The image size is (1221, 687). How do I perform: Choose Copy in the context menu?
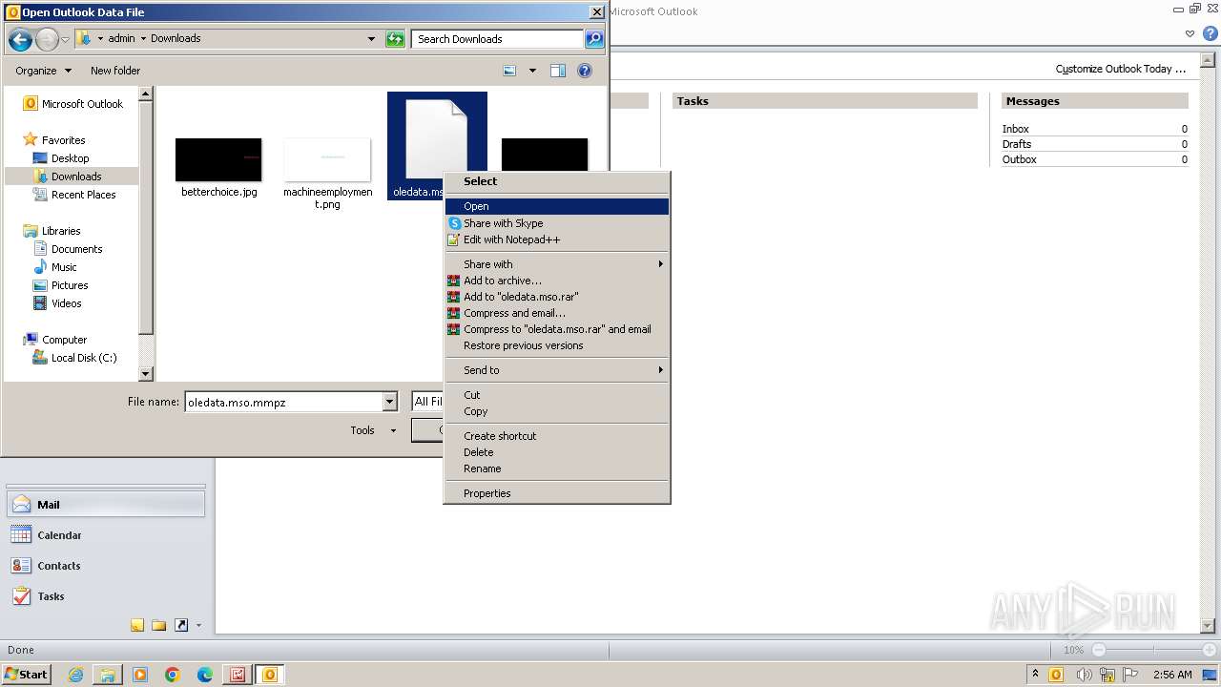(x=557, y=411)
